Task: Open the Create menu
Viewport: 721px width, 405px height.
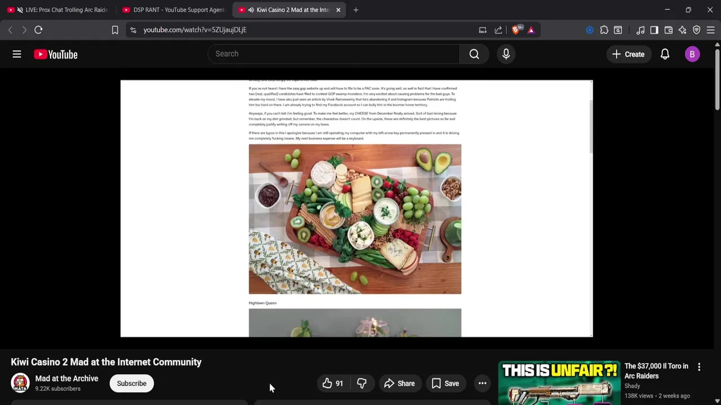Action: pyautogui.click(x=628, y=54)
